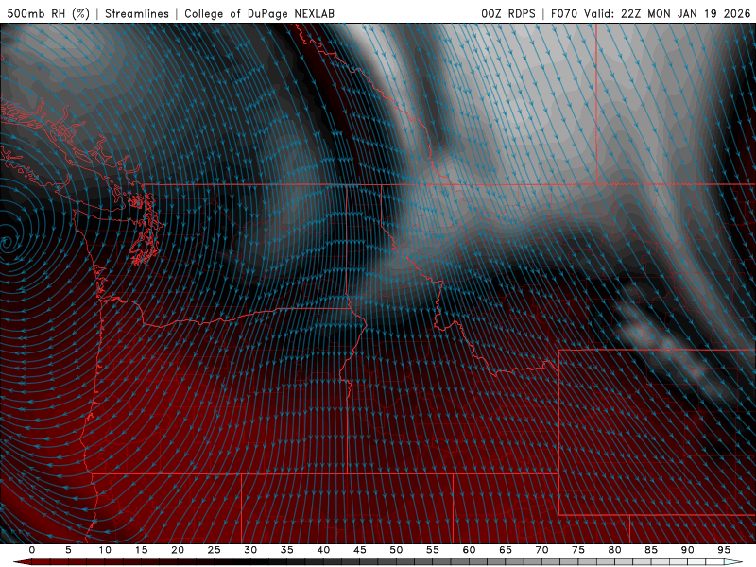Select the '65' label on legend
This screenshot has height=567, width=756.
(x=506, y=550)
